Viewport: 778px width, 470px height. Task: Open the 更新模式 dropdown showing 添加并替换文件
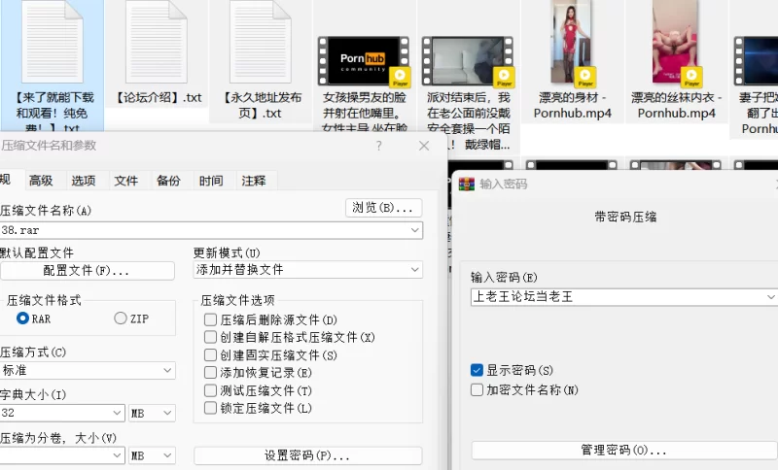coord(307,270)
